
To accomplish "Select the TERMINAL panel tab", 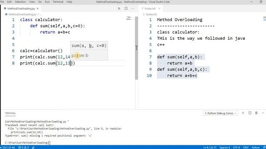I will tap(10, 113).
